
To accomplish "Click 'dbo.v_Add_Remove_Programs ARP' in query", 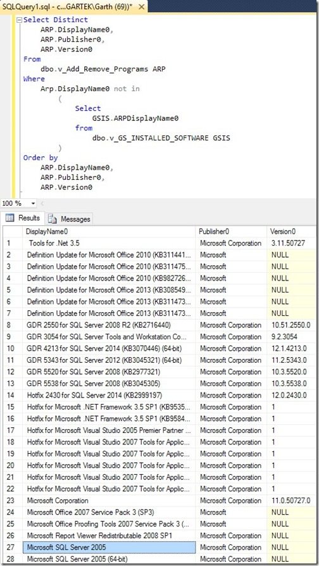I will (103, 69).
